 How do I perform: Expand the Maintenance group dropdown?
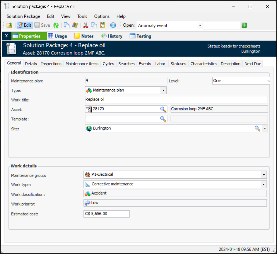(264, 175)
